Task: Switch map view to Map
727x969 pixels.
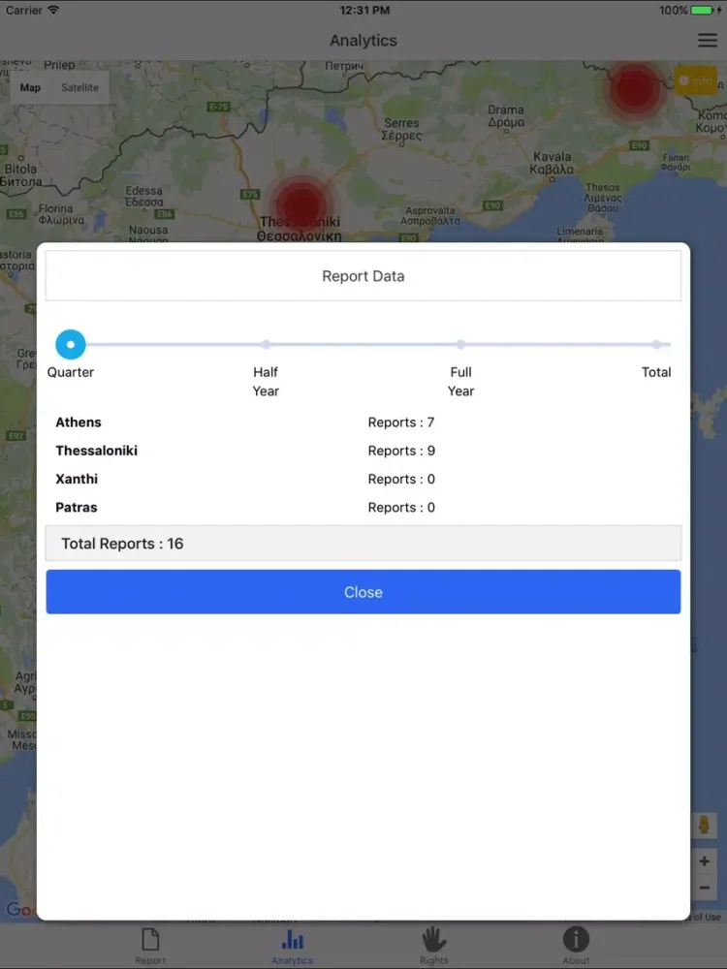Action: (x=30, y=88)
